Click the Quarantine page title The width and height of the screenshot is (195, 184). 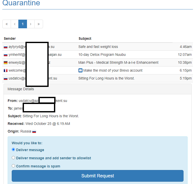pos(21,3)
